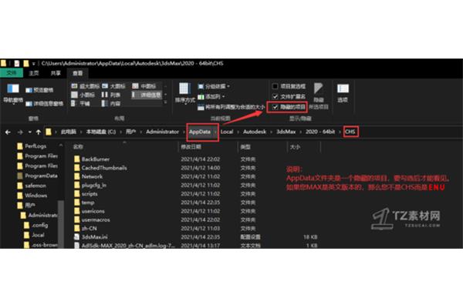Open the Group by (分组依据) dropdown

pyautogui.click(x=214, y=86)
